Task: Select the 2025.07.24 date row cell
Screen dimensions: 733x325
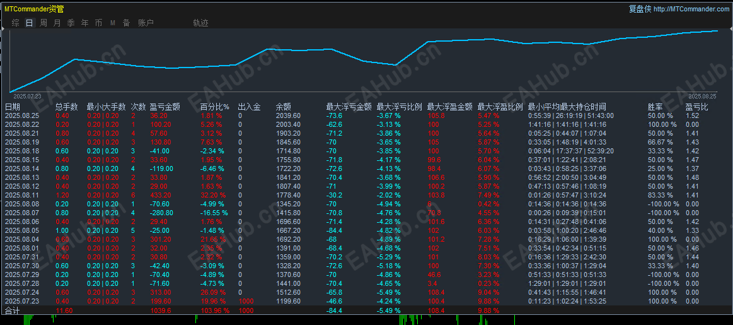Action: coord(22,292)
